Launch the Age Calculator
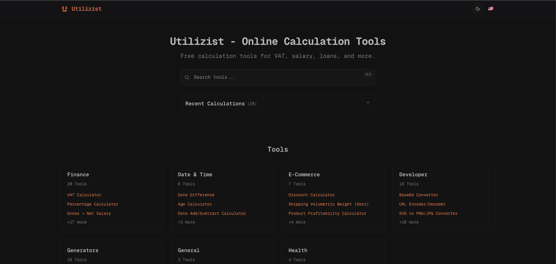Viewport: 556px width, 264px height. click(x=195, y=204)
